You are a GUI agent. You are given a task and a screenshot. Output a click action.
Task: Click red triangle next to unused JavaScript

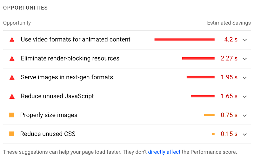coord(12,96)
